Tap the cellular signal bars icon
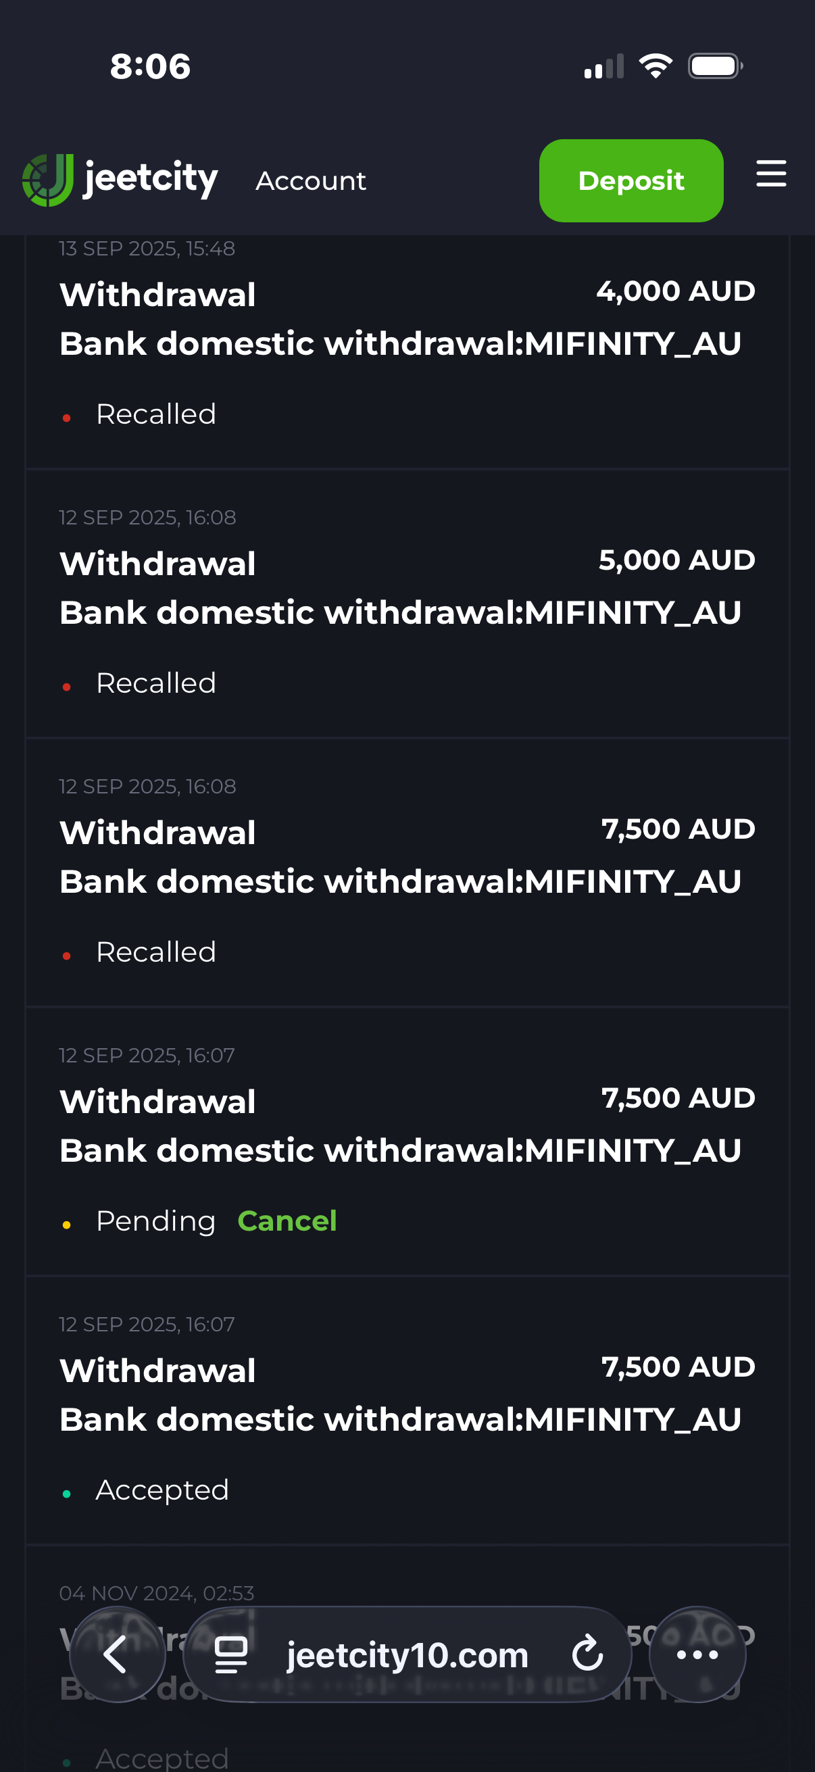The image size is (815, 1772). coord(604,67)
